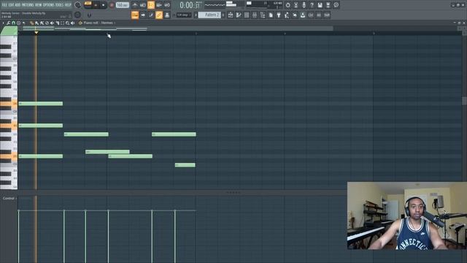Open the Hermes target channel selector
This screenshot has height=263, width=467.
(107, 23)
